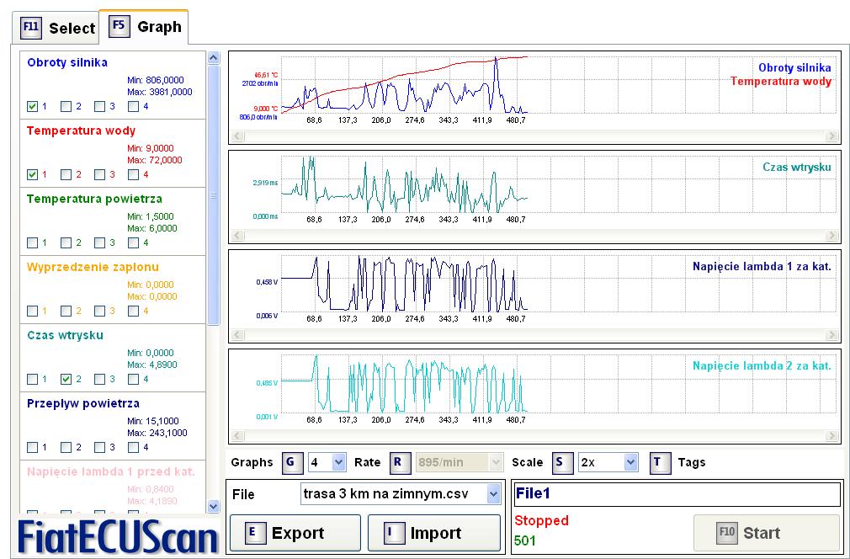Click the first graph horizontal scrollbar track
This screenshot has height=559, width=850.
point(534,136)
